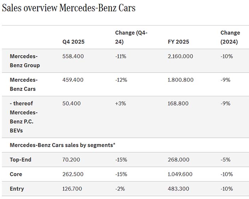Click the 2.160.000 FY 2025 value
249x199 pixels.
[181, 56]
